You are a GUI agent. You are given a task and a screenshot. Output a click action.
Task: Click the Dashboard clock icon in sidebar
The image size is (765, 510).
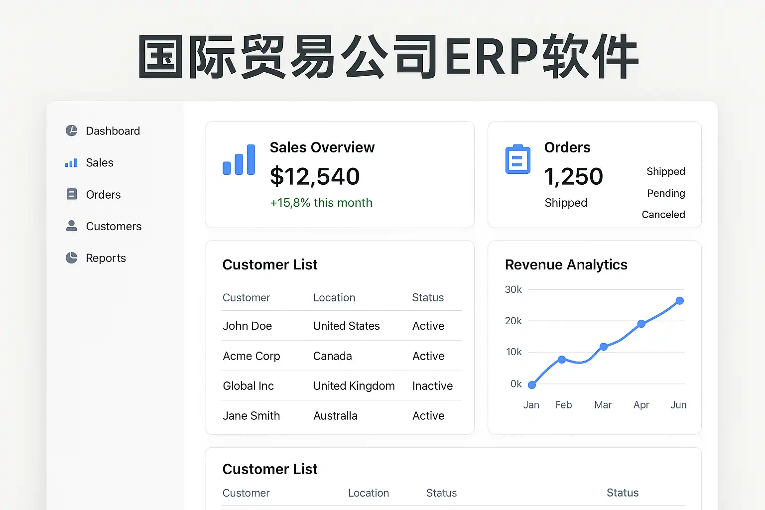click(72, 130)
